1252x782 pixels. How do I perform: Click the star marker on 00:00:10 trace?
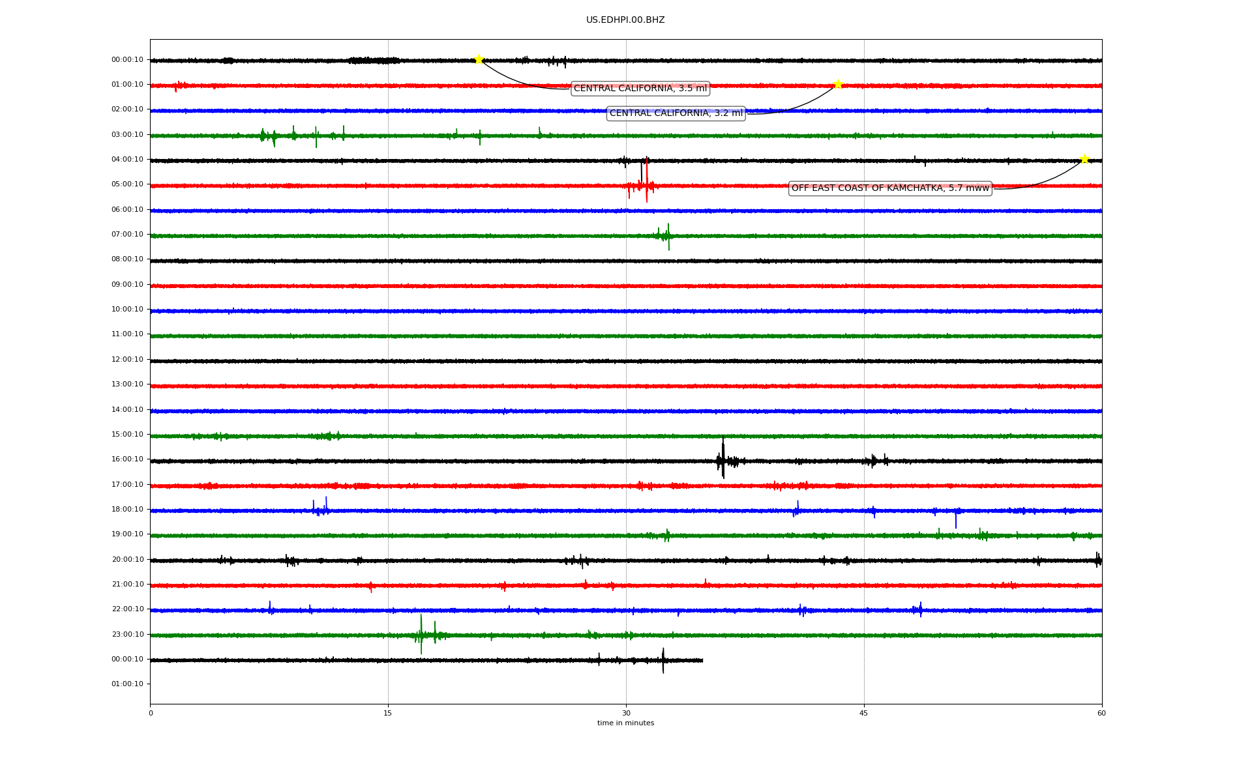479,59
